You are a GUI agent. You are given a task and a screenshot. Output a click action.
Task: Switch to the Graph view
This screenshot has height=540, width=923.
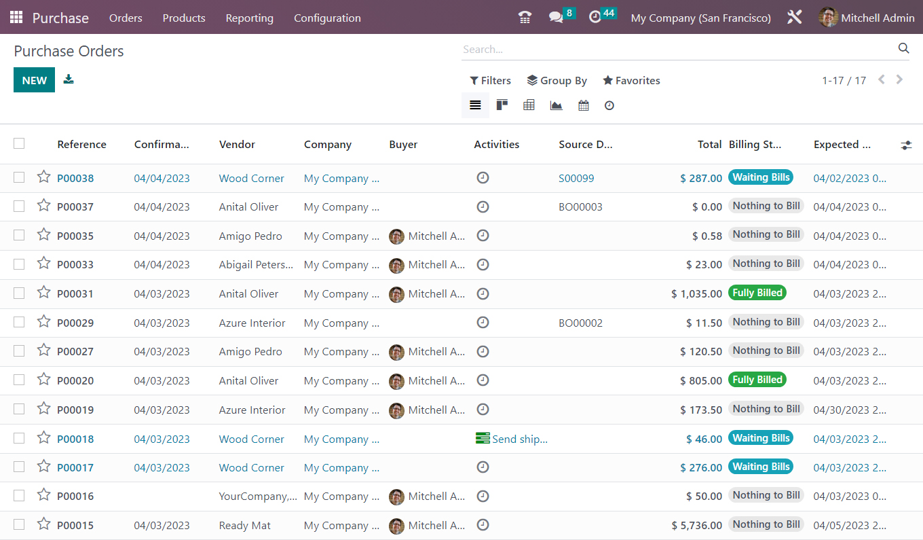(557, 105)
